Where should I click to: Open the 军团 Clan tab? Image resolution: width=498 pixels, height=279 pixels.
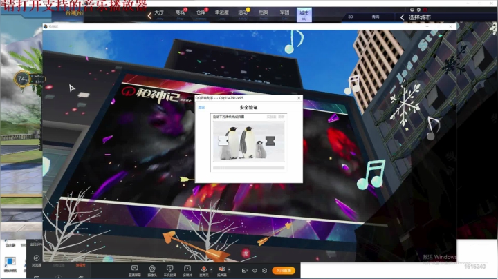coord(284,15)
